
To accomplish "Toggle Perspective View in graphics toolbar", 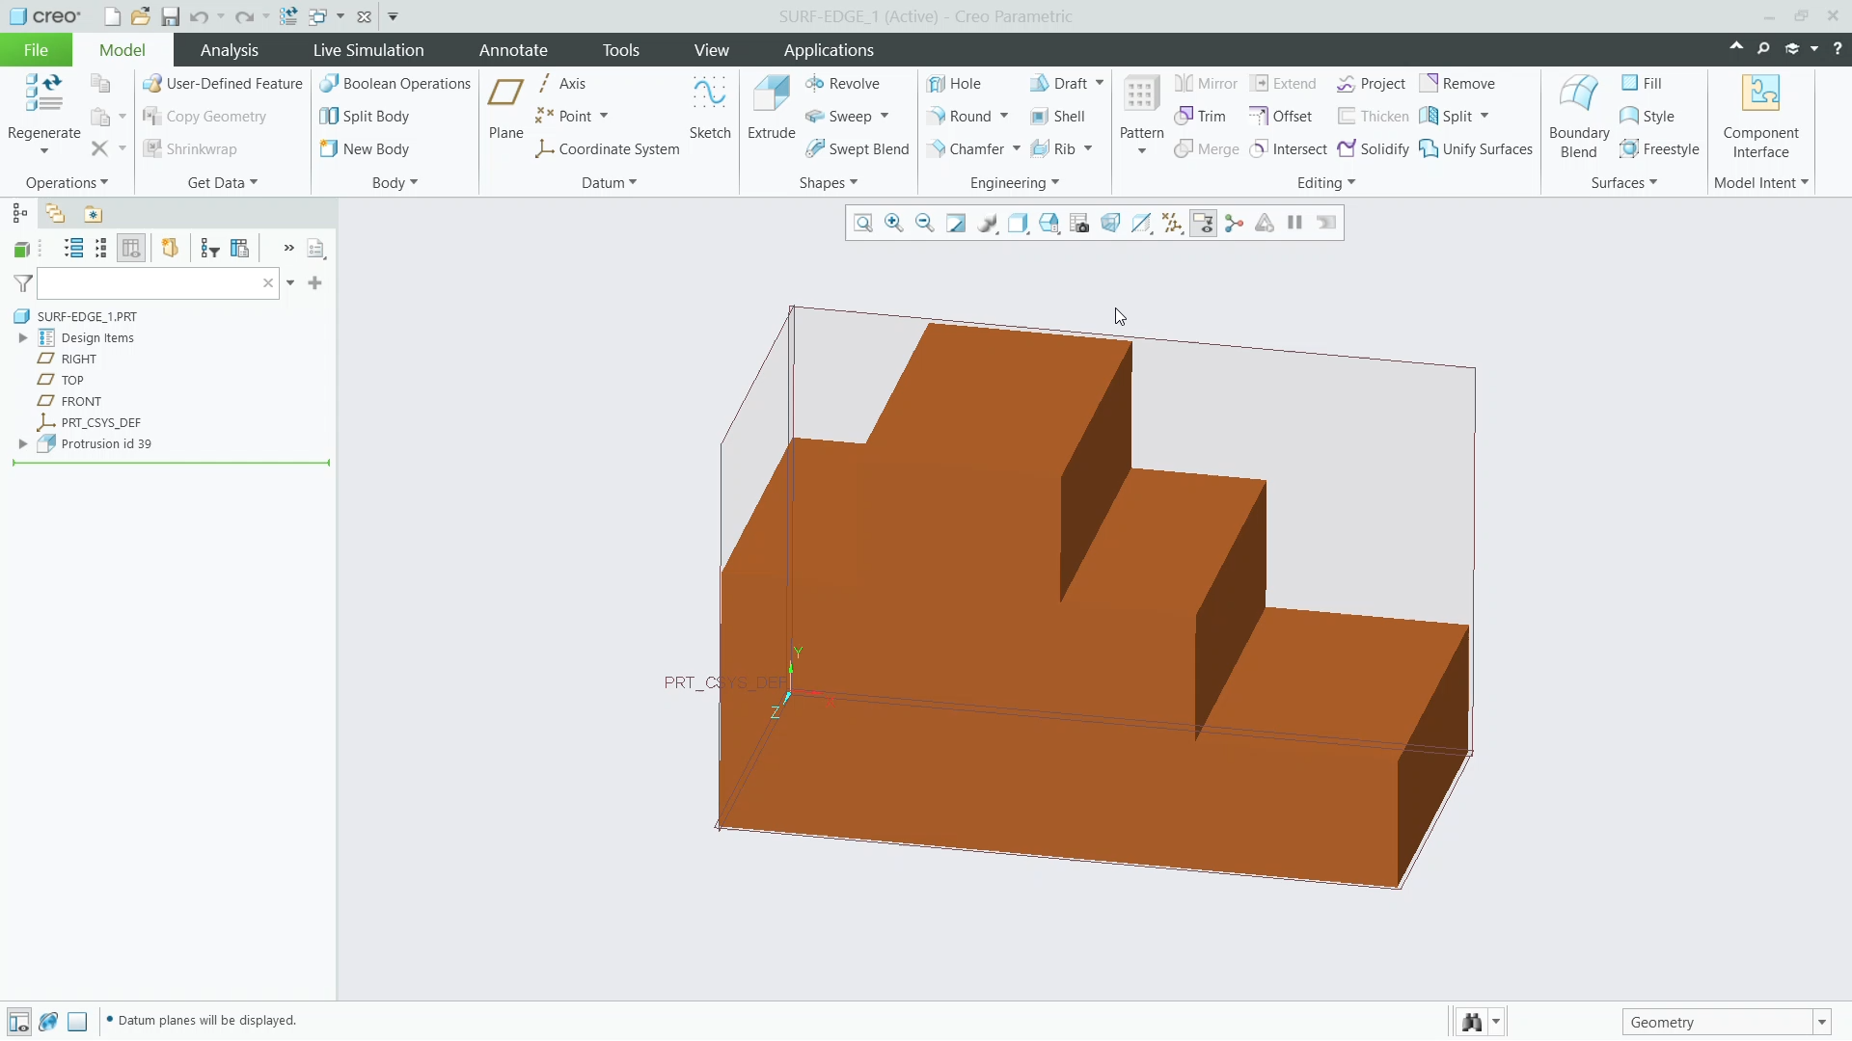I will [x=1110, y=224].
